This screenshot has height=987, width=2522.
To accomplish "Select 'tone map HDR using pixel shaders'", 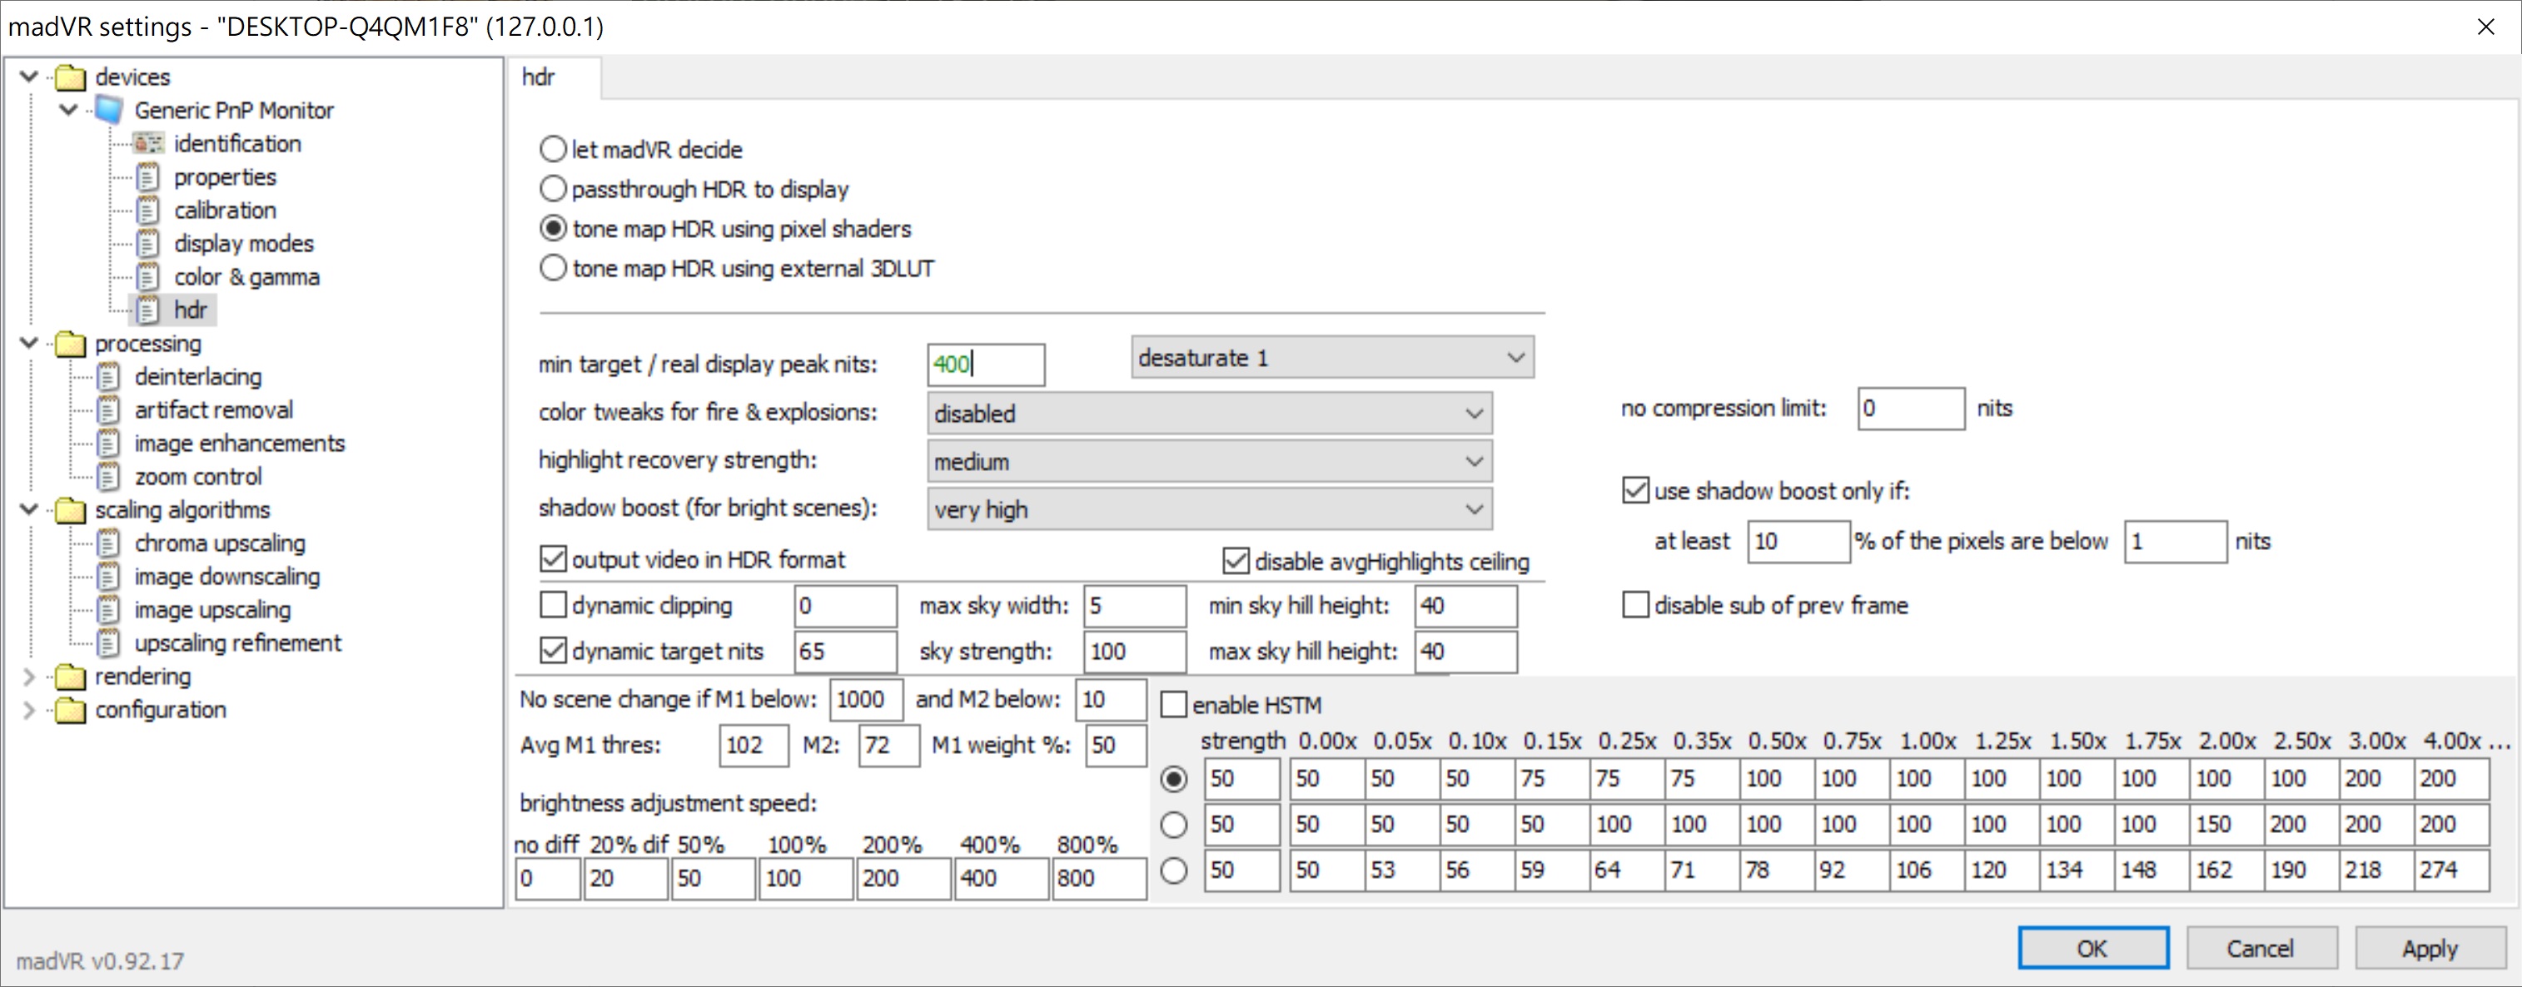I will tap(553, 229).
